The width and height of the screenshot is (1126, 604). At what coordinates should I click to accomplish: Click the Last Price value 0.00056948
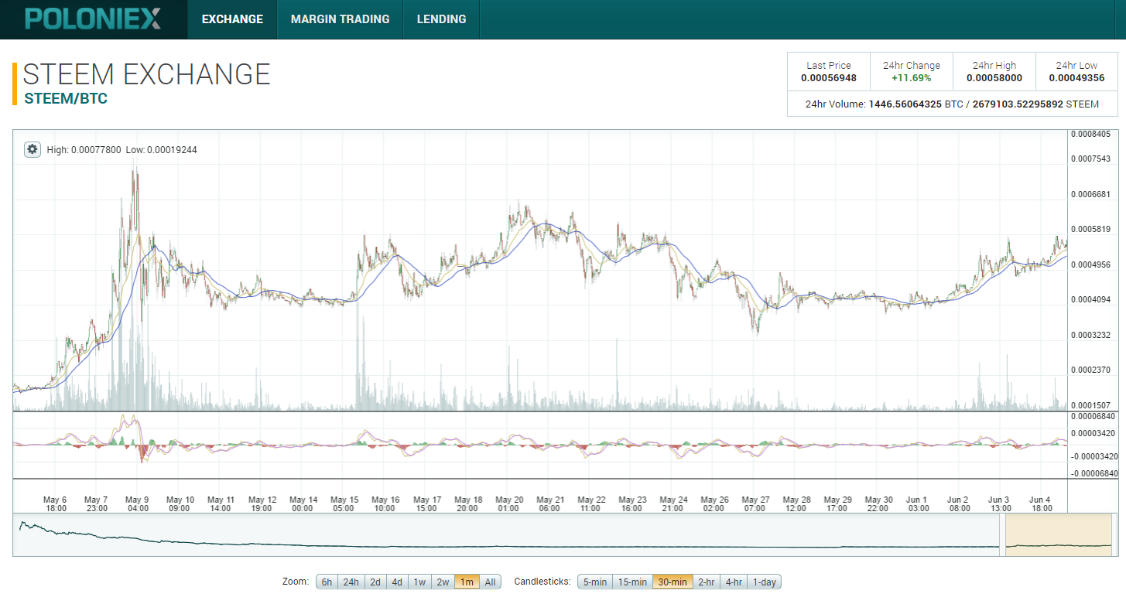pyautogui.click(x=829, y=78)
